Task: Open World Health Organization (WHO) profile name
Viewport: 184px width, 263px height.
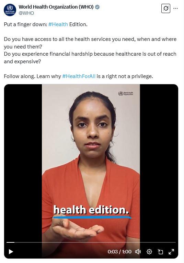Action: coord(56,7)
